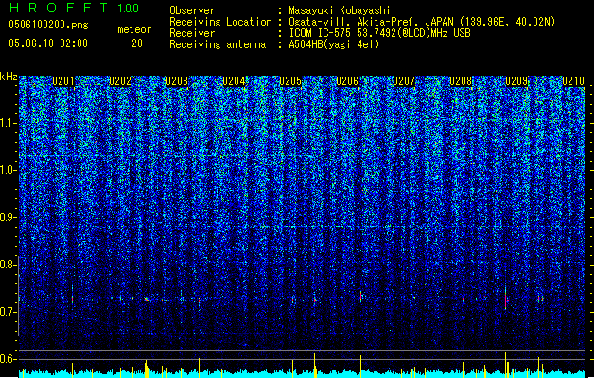Click the 0201 time marker
The image size is (595, 378).
tap(63, 81)
